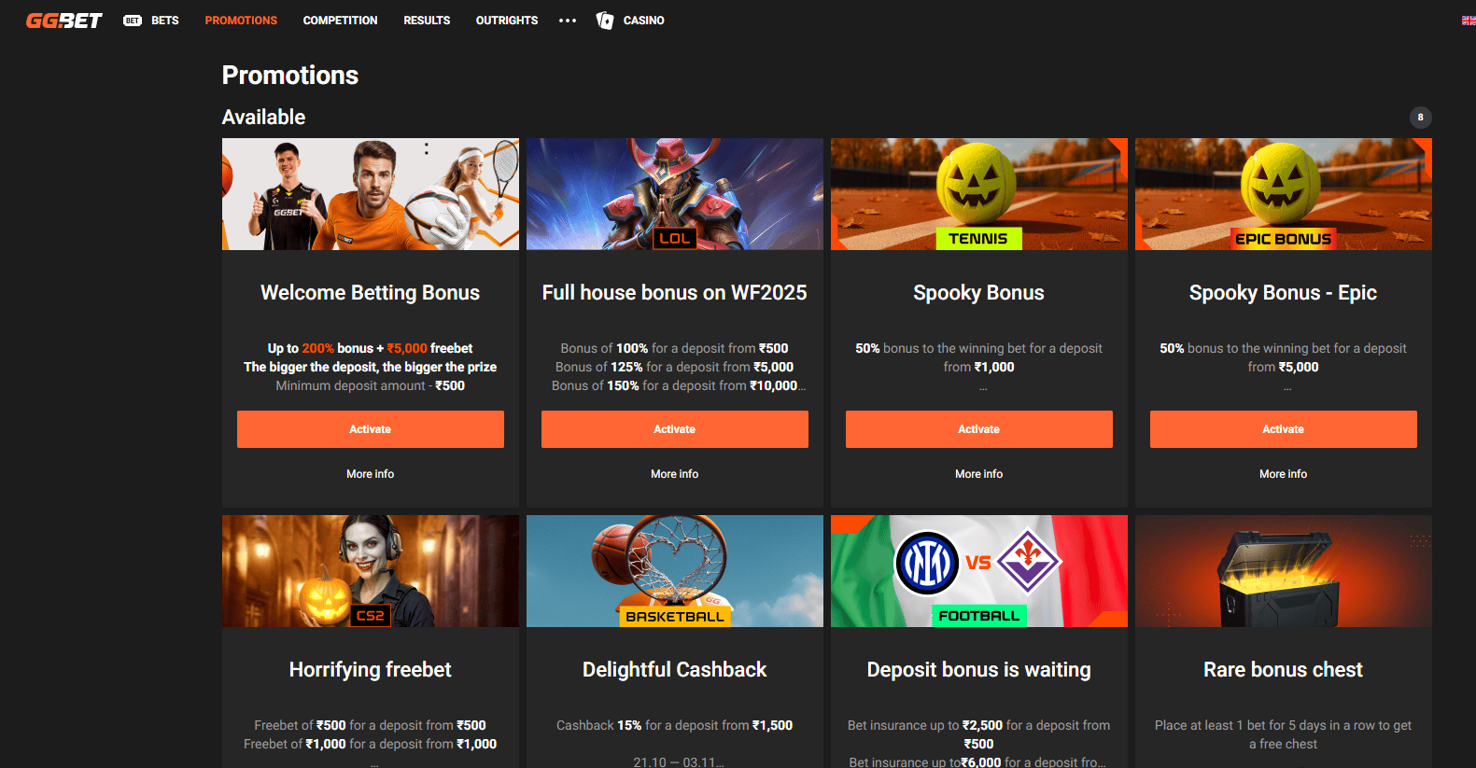Click the Casino cards icon

coord(605,21)
